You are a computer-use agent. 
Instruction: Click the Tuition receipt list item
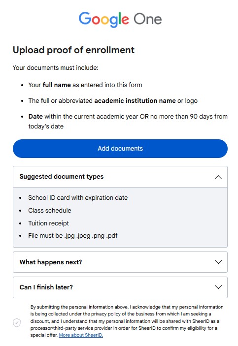pos(48,223)
